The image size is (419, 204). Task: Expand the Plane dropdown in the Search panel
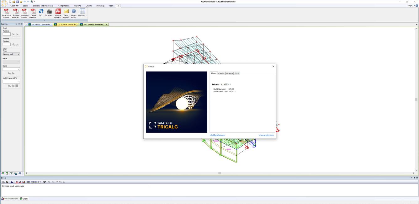pos(11,62)
